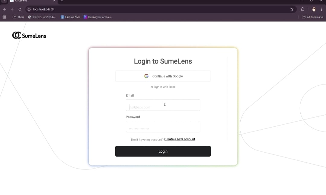Click the SumeLens logo
This screenshot has height=195, width=326.
point(29,36)
